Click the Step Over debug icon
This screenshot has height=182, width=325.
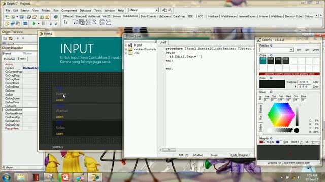pos(56,24)
